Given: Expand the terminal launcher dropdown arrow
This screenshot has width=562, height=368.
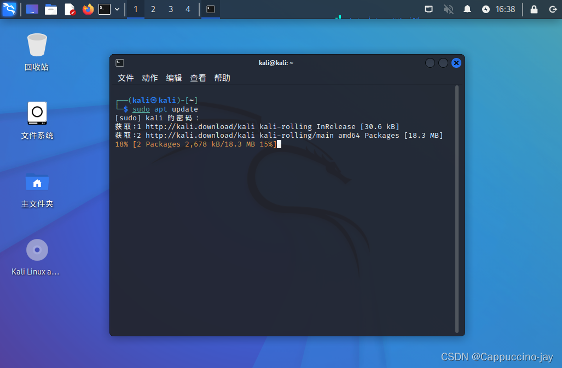Looking at the screenshot, I should [x=117, y=9].
